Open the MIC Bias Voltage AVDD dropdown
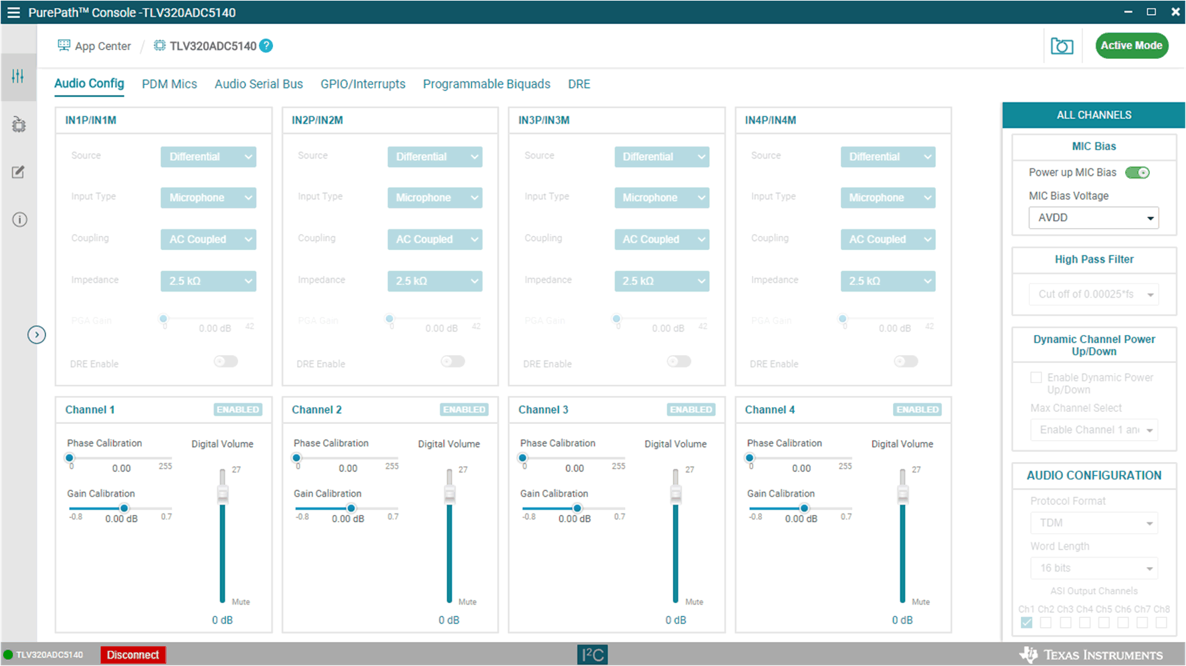Screen dimensions: 1186x666 [1093, 218]
